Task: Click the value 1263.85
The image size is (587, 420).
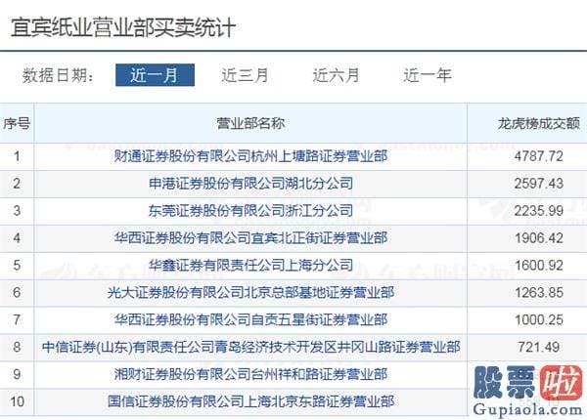Action: click(x=539, y=293)
